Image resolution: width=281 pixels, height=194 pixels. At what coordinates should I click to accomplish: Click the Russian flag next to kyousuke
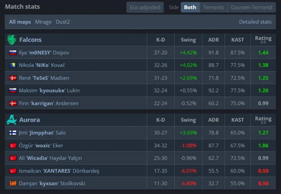13,91
